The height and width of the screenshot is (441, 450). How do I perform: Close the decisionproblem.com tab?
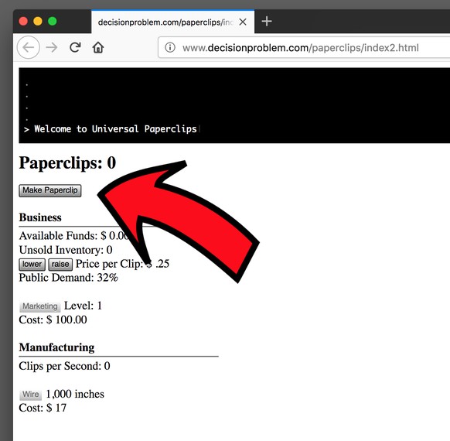tap(243, 22)
